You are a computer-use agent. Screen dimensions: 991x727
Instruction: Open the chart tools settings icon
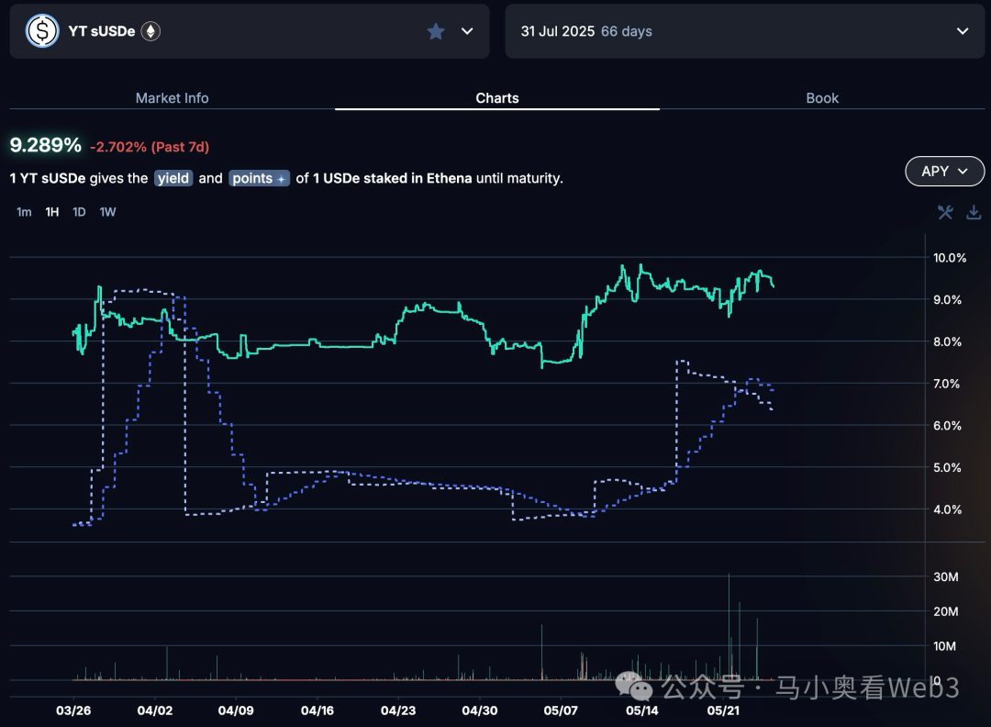(x=945, y=213)
